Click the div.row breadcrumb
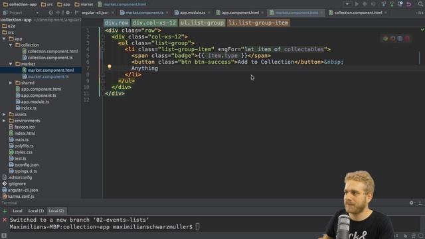 [x=116, y=23]
